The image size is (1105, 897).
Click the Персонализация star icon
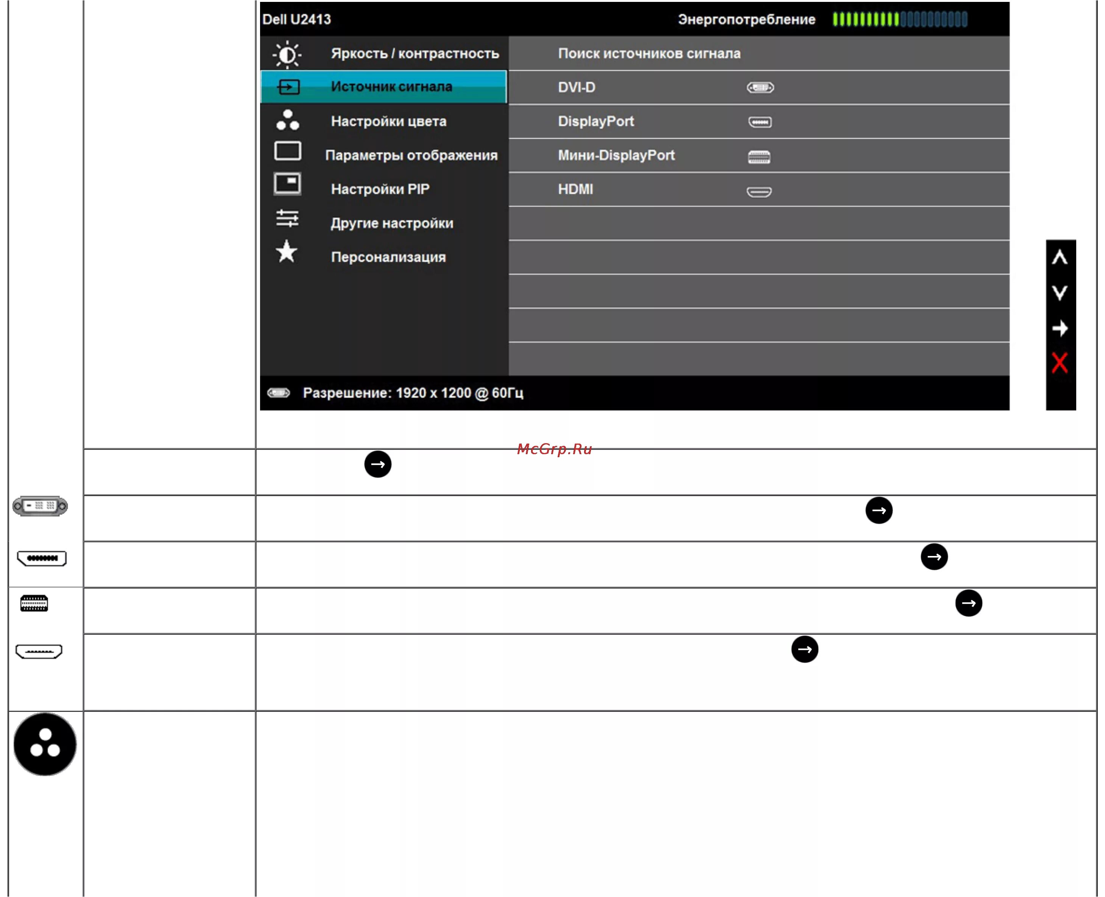(286, 252)
